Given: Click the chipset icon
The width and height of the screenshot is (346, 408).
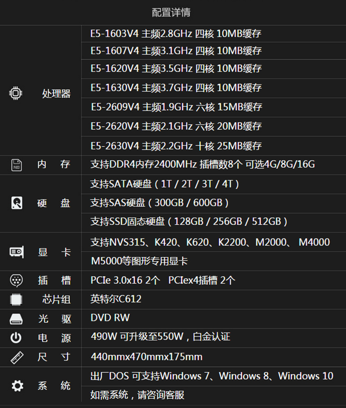Looking at the screenshot, I should [x=16, y=300].
